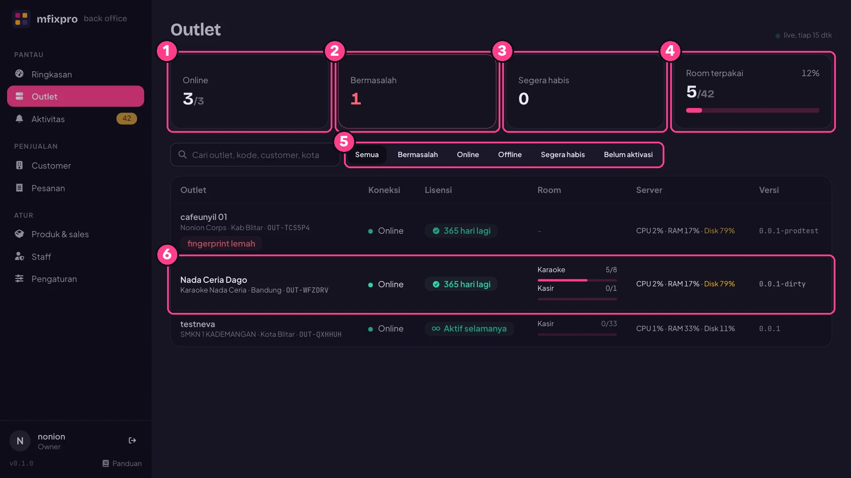The image size is (851, 478).
Task: Click the Staff user icon
Action: point(19,256)
